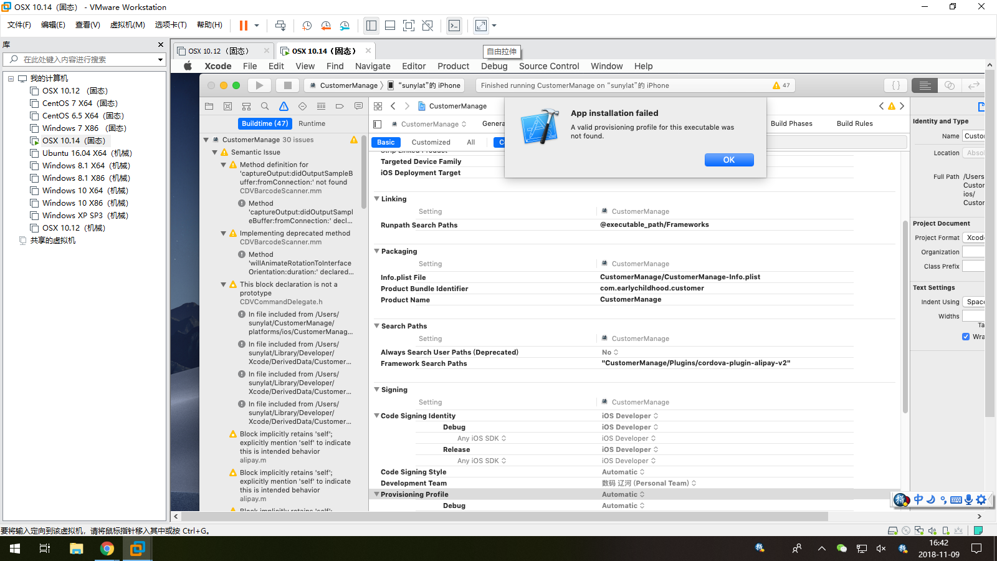Open the Source Control navigator icon
This screenshot has width=997, height=561.
pyautogui.click(x=227, y=106)
